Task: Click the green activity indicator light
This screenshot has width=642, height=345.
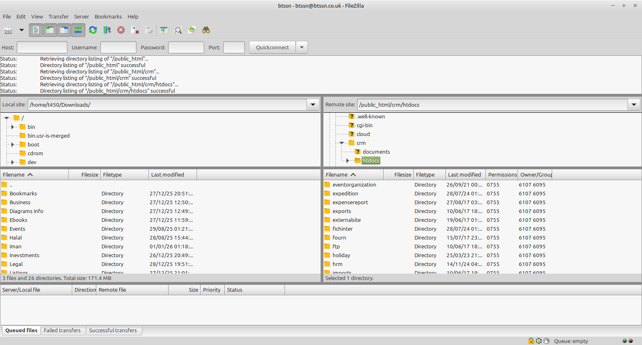Action: coord(624,341)
